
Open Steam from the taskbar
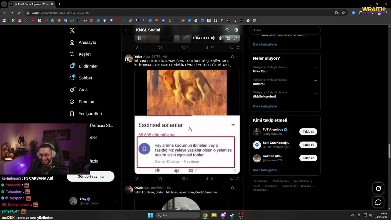232,215
